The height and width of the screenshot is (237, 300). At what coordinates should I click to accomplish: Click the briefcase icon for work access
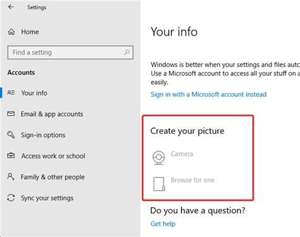[x=11, y=156]
